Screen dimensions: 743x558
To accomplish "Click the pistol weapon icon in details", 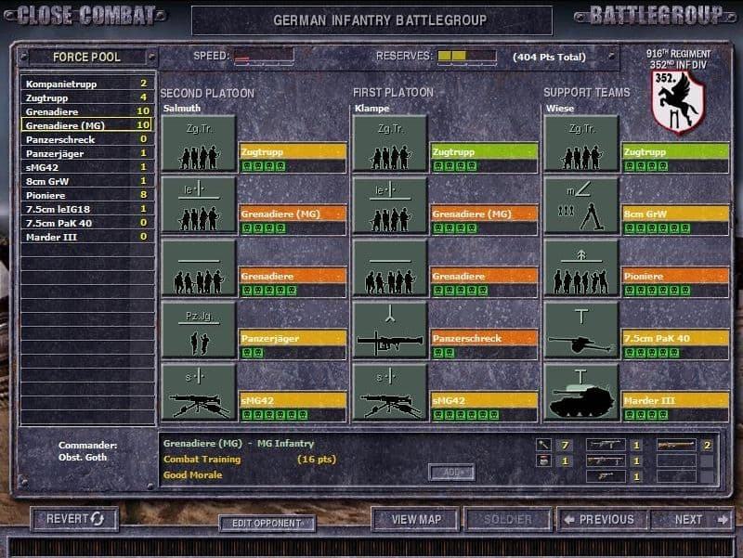I will [606, 476].
